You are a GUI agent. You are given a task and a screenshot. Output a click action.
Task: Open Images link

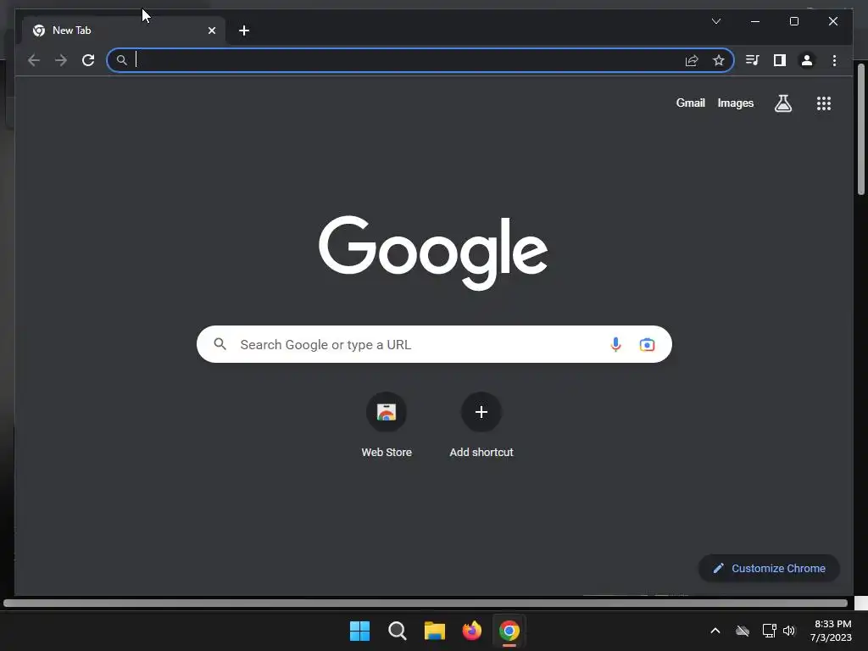point(735,103)
